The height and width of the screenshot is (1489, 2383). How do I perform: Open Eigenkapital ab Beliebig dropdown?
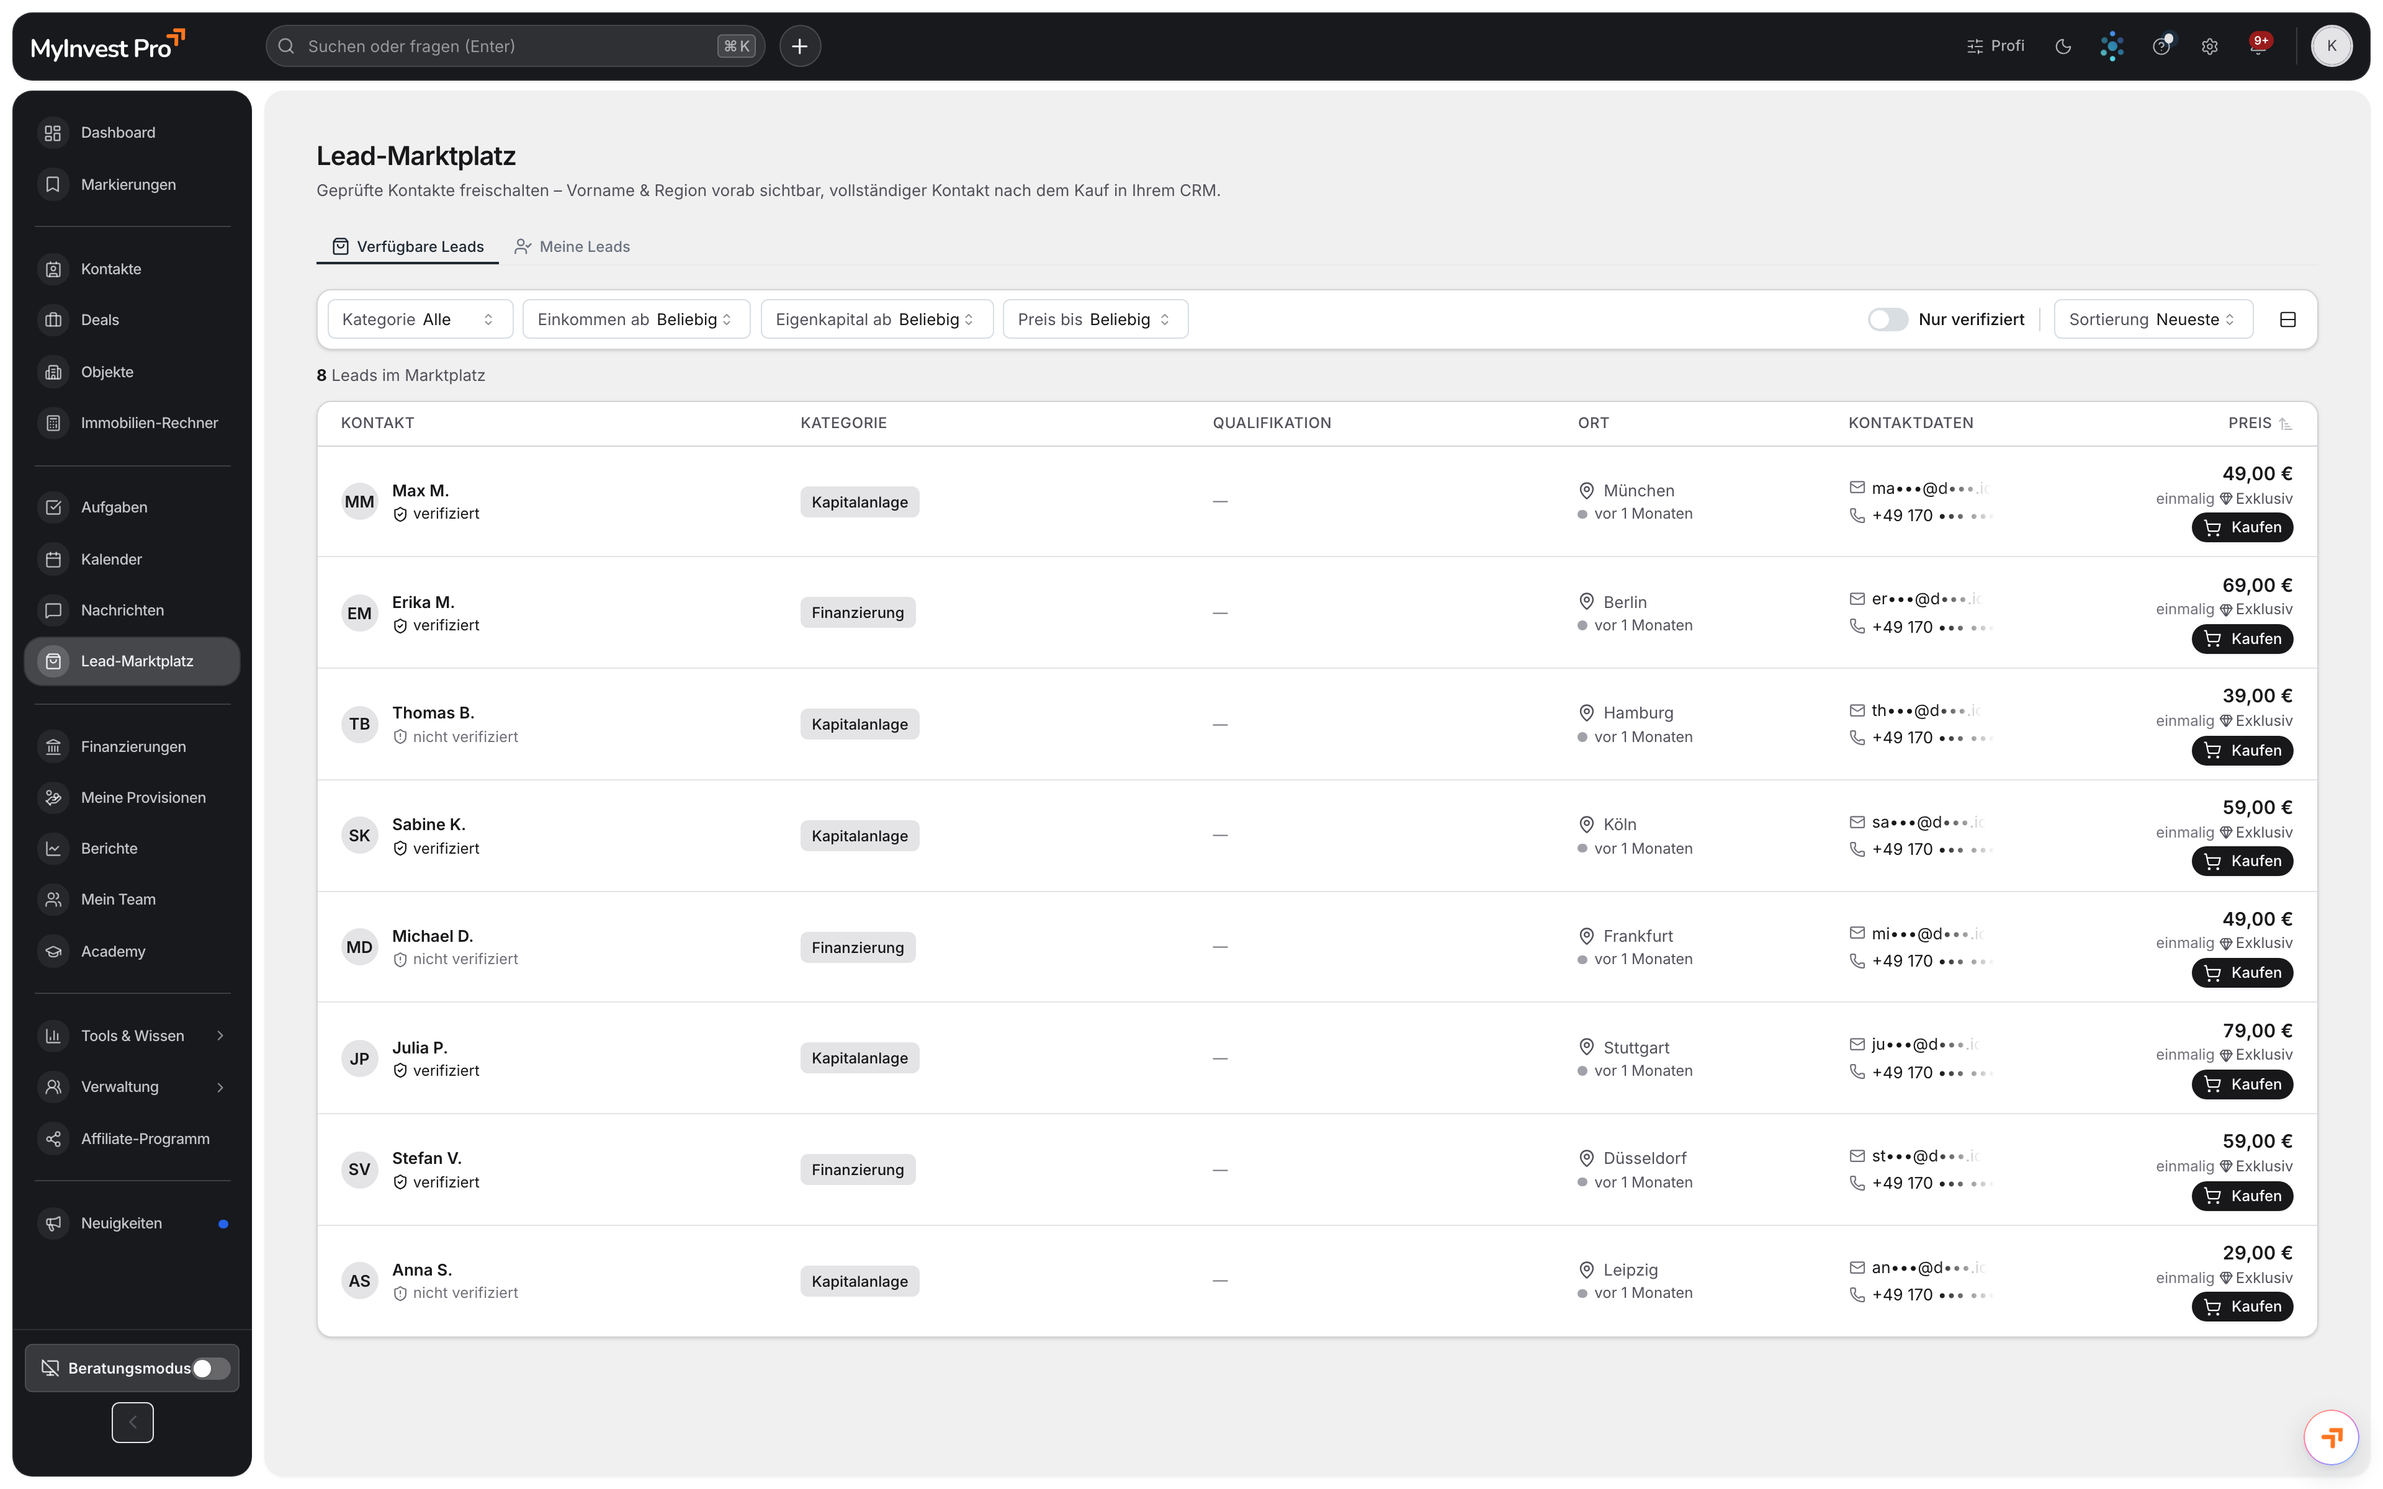pyautogui.click(x=876, y=319)
